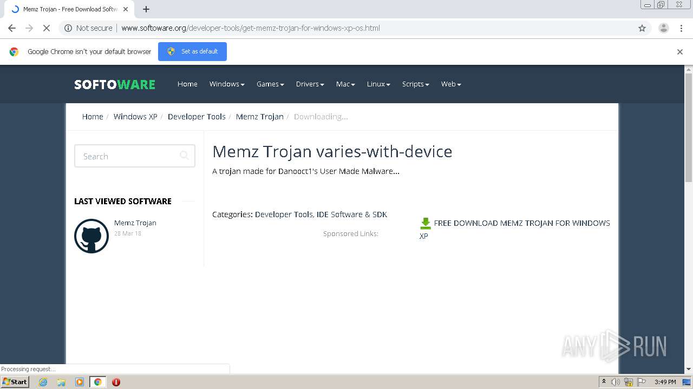
Task: Select the Chrome taskbar button
Action: click(x=97, y=382)
